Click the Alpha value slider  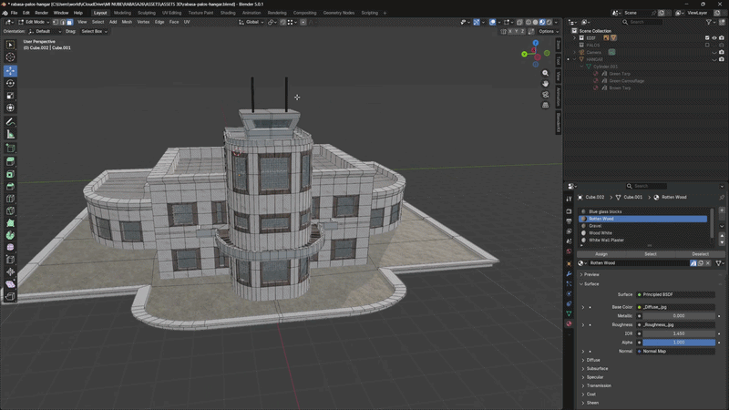pyautogui.click(x=678, y=342)
